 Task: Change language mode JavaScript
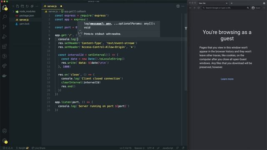pyautogui.click(x=168, y=148)
